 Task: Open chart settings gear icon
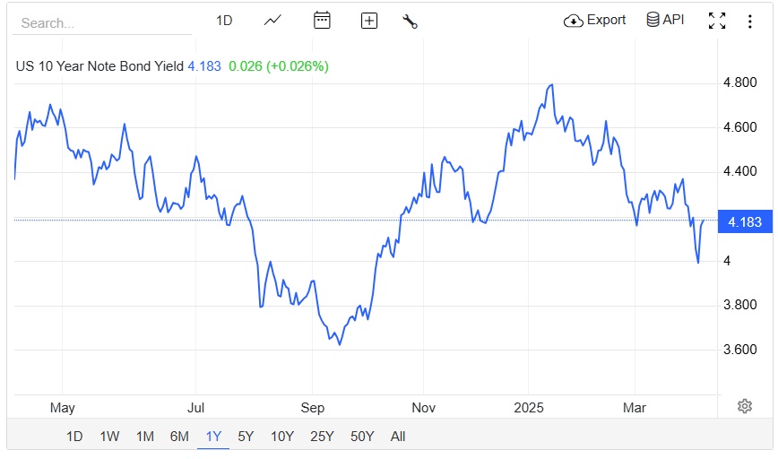744,406
